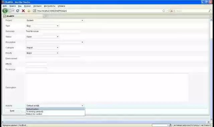Stop loading with the red X icon
The width and height of the screenshot is (214, 127).
23,11
